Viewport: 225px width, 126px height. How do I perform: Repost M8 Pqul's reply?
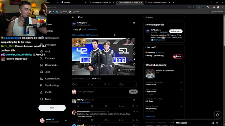[x=92, y=106]
